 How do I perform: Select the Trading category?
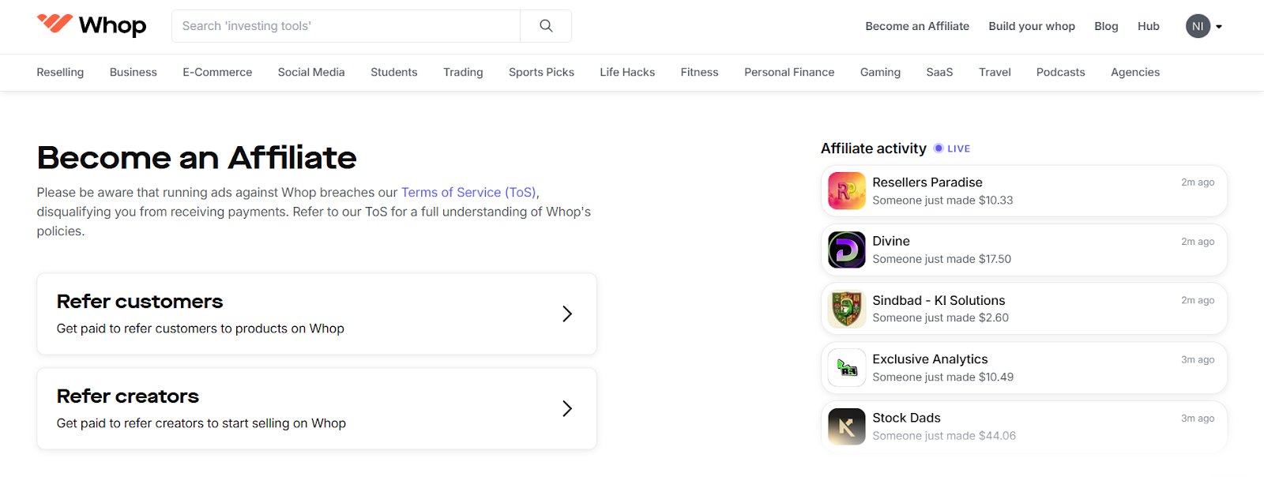463,72
